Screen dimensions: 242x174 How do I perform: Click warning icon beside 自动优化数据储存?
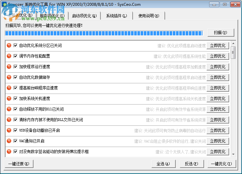click(x=9, y=77)
